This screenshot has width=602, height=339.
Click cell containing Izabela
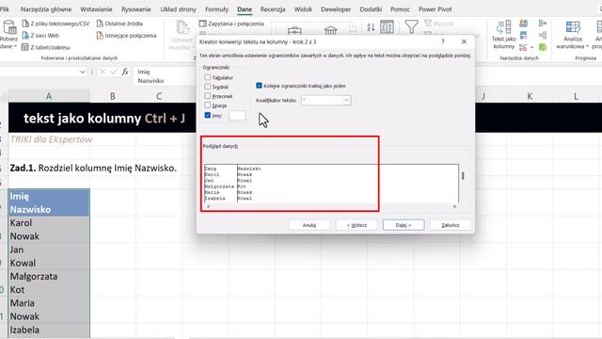tap(49, 330)
